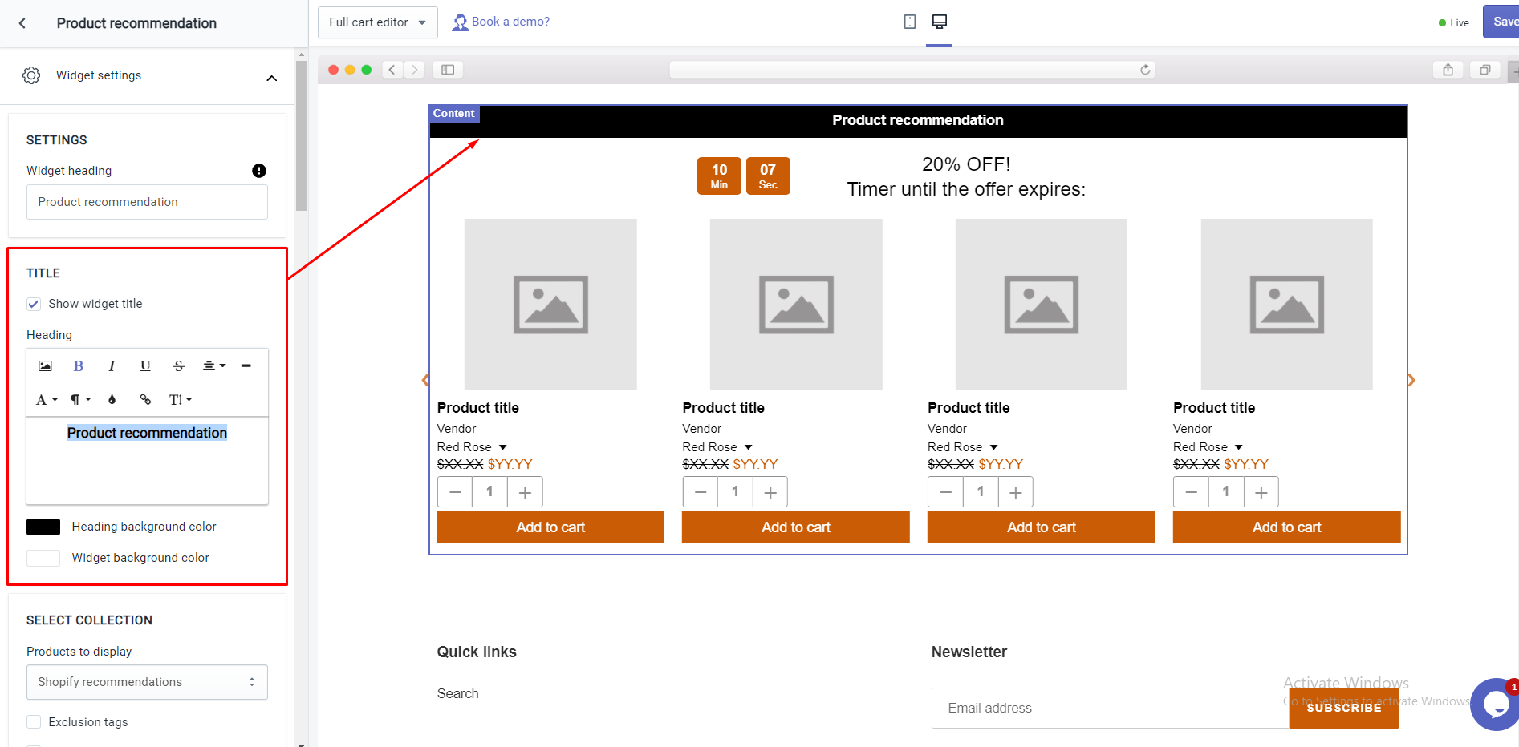Increase second product quantity
The height and width of the screenshot is (747, 1519).
[770, 492]
